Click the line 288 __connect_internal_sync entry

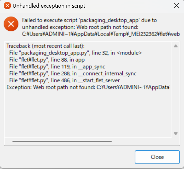click(x=73, y=73)
